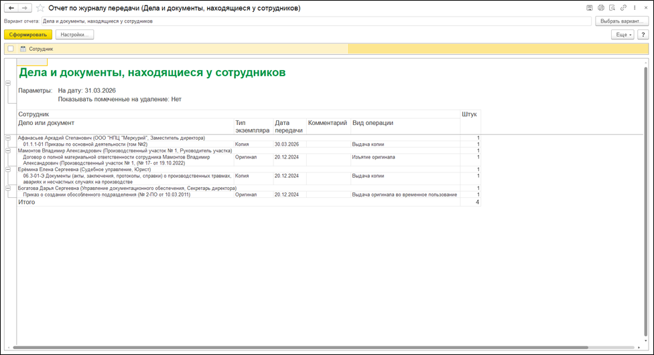Save the report using the diskette icon
654x355 pixels.
pyautogui.click(x=589, y=8)
